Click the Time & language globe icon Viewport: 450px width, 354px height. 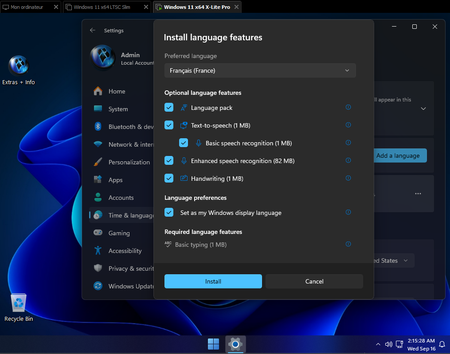pyautogui.click(x=98, y=215)
